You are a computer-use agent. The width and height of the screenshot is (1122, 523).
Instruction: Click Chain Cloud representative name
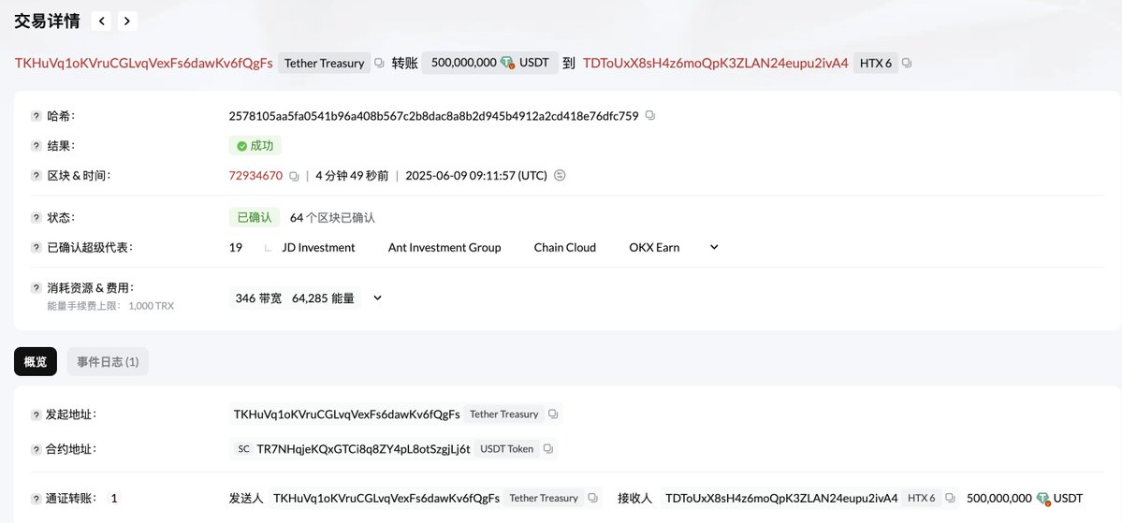pos(564,248)
